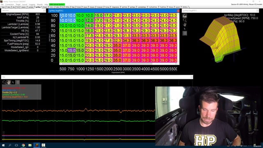263x148 pixels.
Task: Select 36.3 cell at 50 kPa, 3500 RPM
Action: (x=136, y=40)
